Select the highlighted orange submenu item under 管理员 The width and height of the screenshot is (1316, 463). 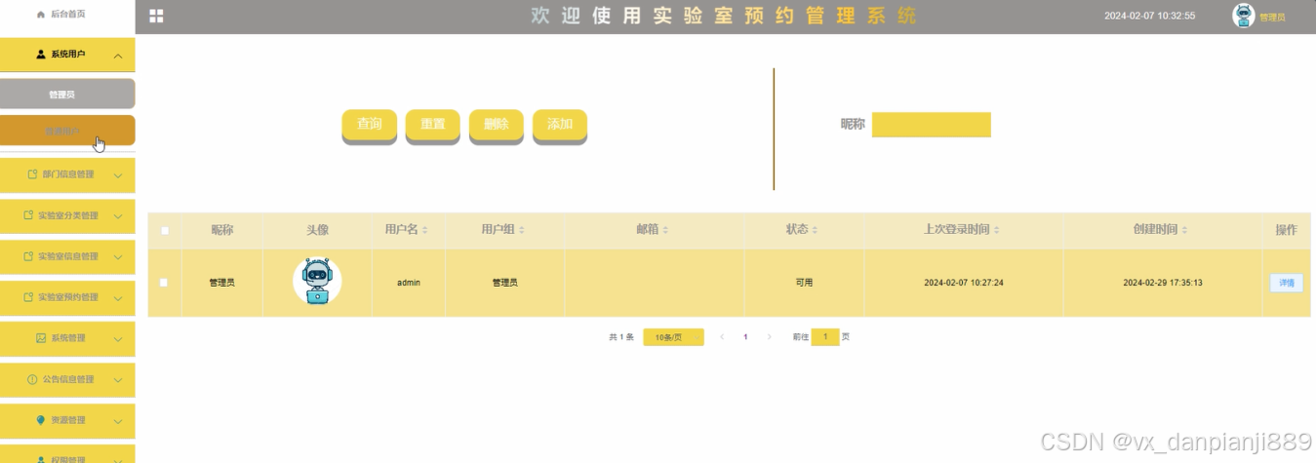(67, 131)
